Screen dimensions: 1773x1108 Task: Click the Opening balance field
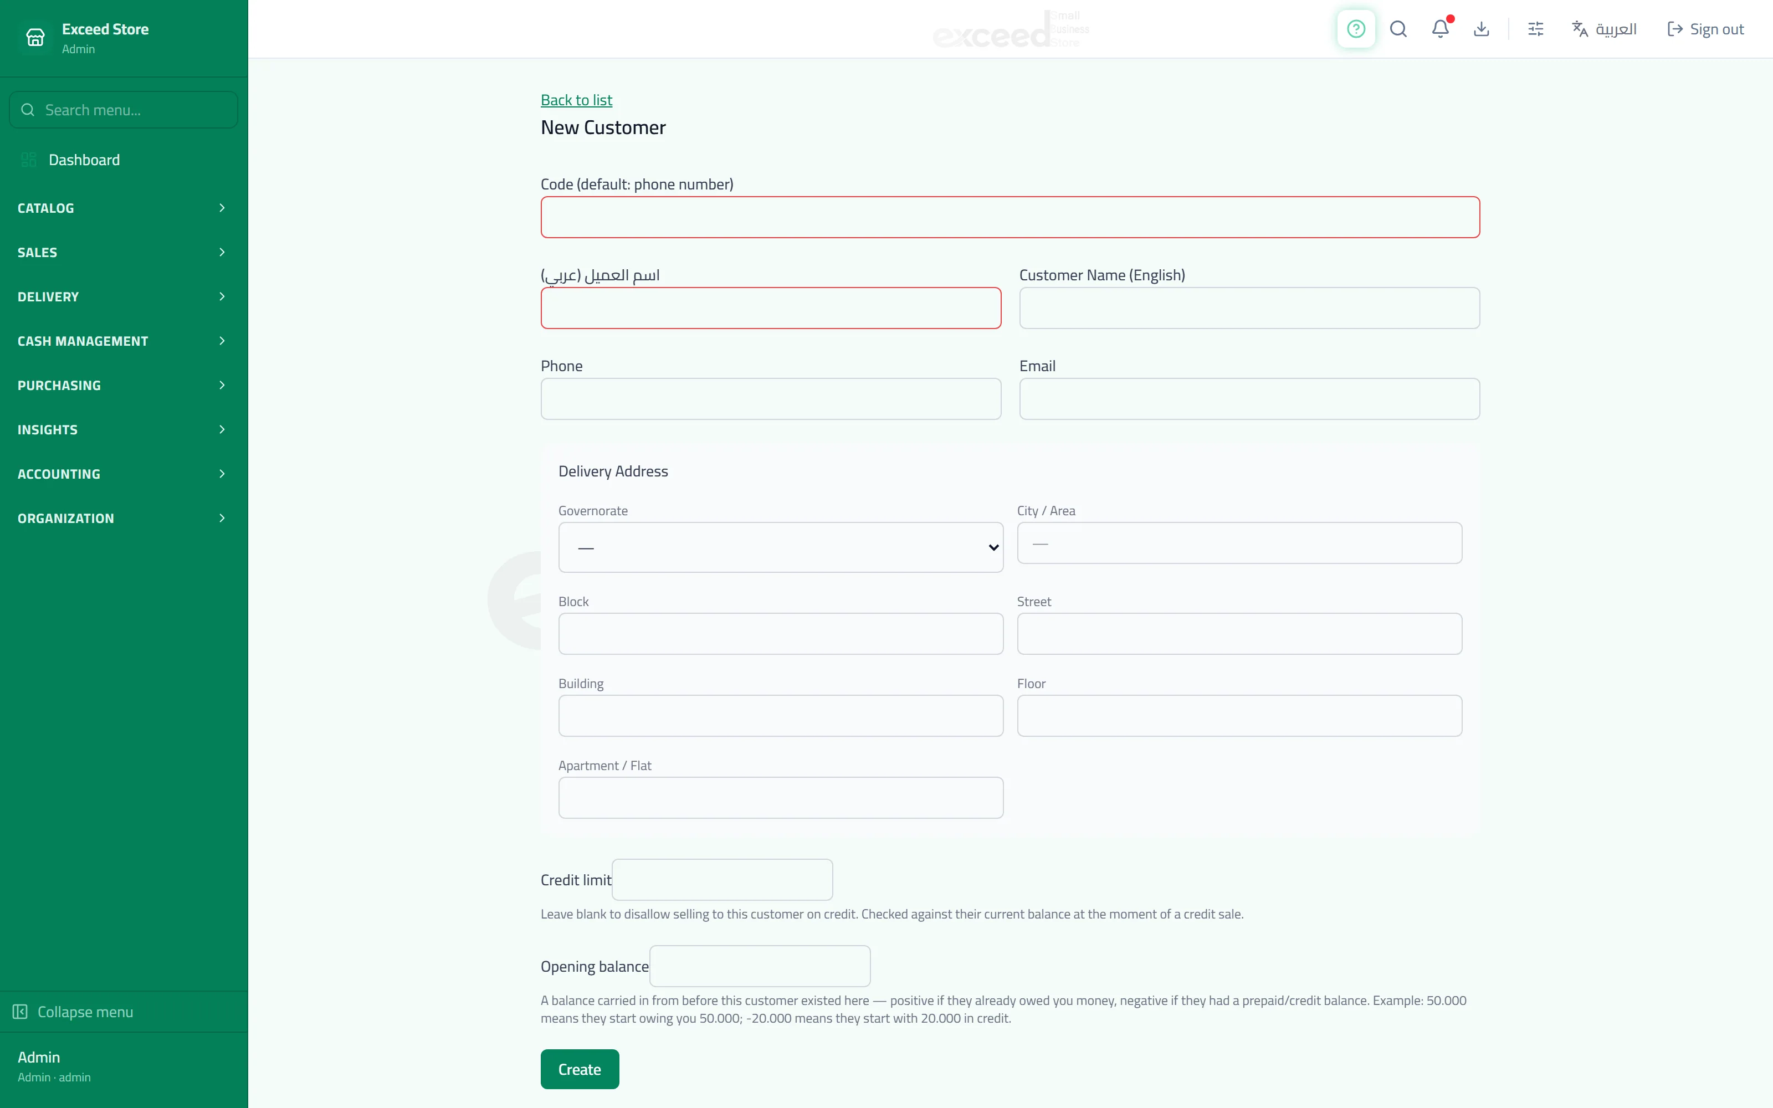tap(760, 966)
